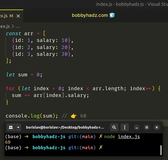This screenshot has height=160, width=168.
Task: Minimize the terminal window
Action: point(137,127)
